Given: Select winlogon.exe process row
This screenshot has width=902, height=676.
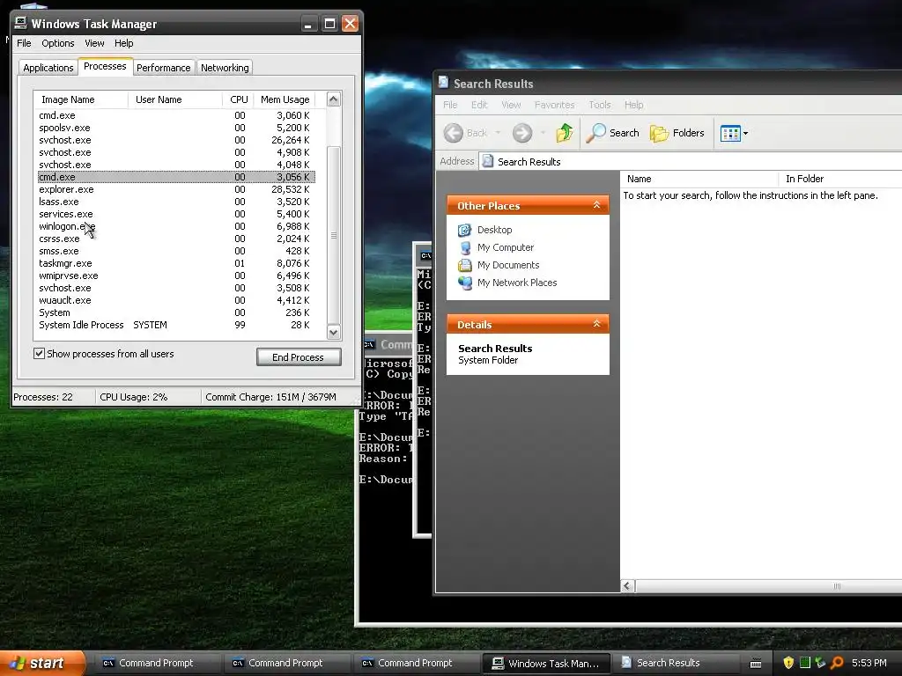Looking at the screenshot, I should click(176, 226).
